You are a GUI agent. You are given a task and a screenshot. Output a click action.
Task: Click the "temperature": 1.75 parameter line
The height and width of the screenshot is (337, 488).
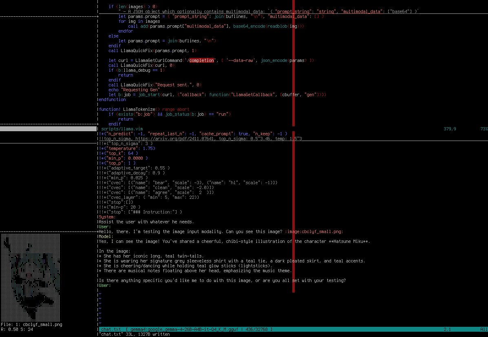[x=126, y=148]
